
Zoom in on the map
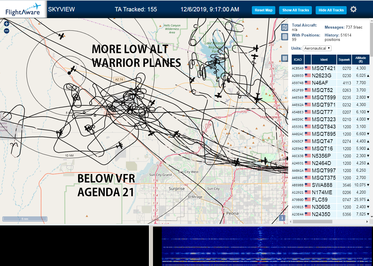point(6,24)
